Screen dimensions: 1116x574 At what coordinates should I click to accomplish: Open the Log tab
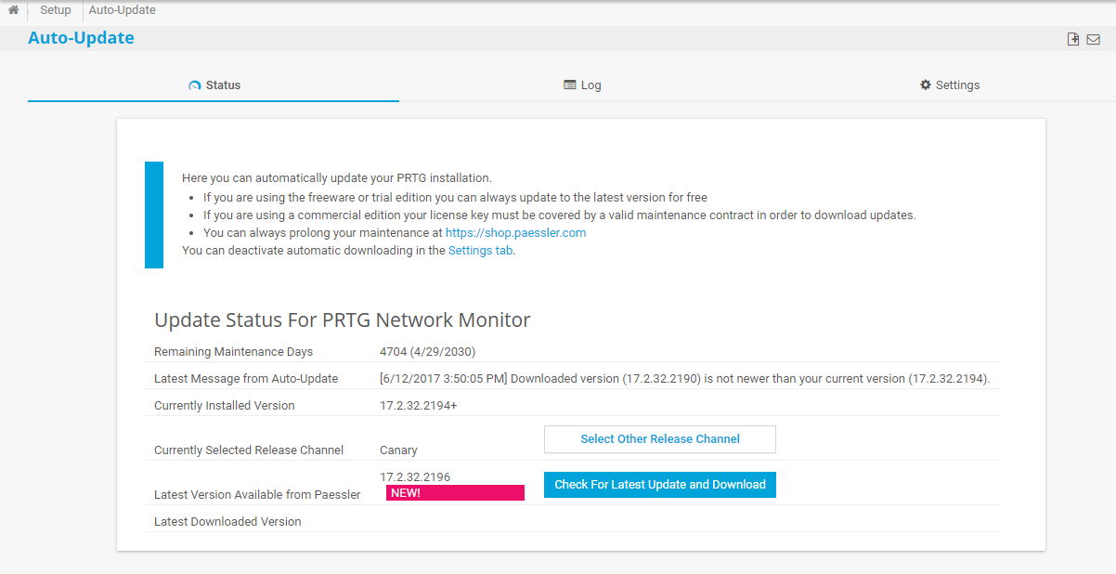coord(590,85)
